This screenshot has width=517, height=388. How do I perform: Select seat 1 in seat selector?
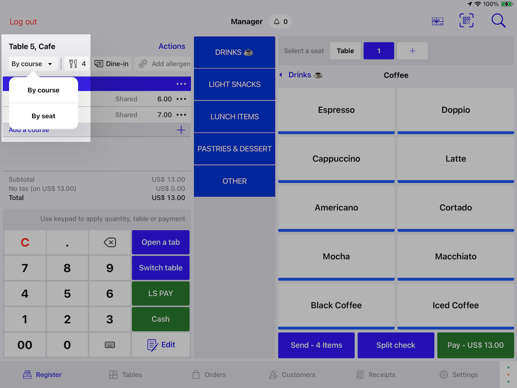coord(379,51)
